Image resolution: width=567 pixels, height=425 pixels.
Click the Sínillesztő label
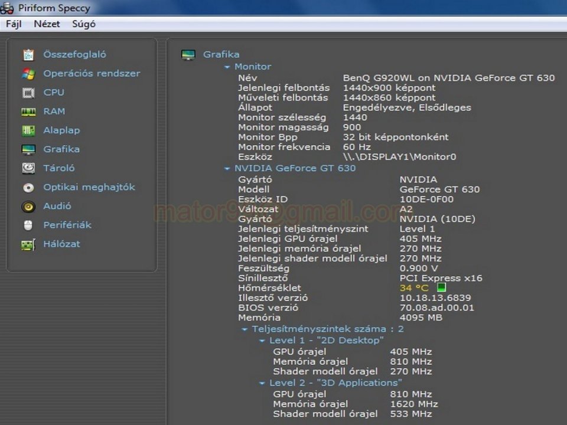pos(263,278)
